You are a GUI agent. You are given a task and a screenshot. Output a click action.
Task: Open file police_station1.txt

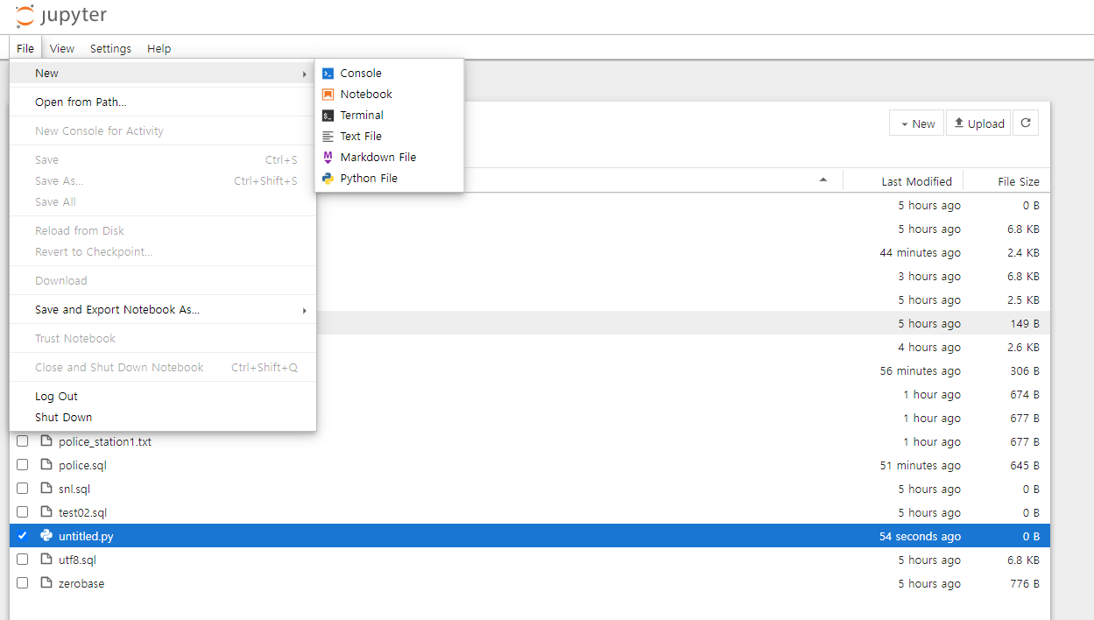tap(105, 441)
